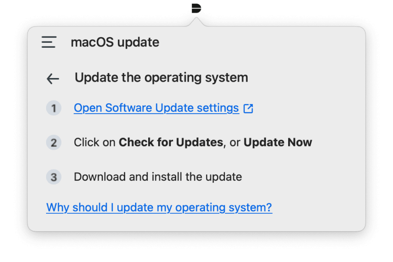
Task: Click the step 2 number badge
Action: [x=53, y=143]
